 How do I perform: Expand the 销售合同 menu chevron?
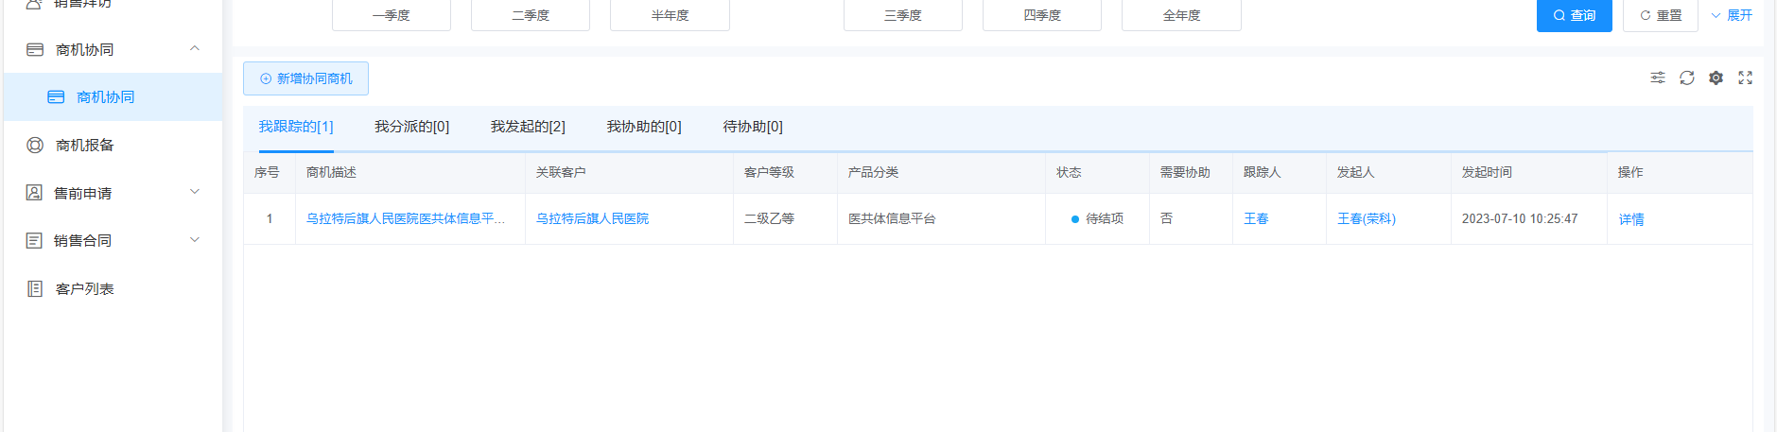click(x=195, y=240)
